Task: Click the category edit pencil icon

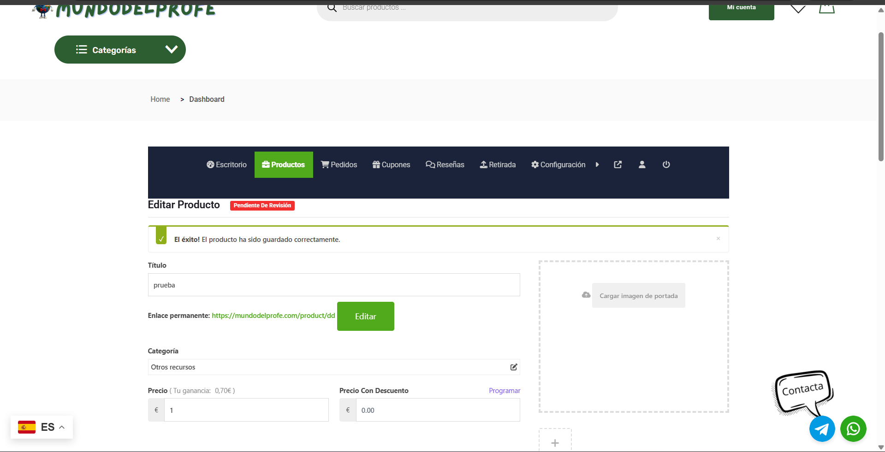Action: click(x=513, y=367)
